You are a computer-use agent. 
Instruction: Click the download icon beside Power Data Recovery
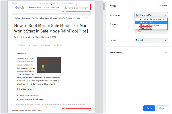click(66, 7)
